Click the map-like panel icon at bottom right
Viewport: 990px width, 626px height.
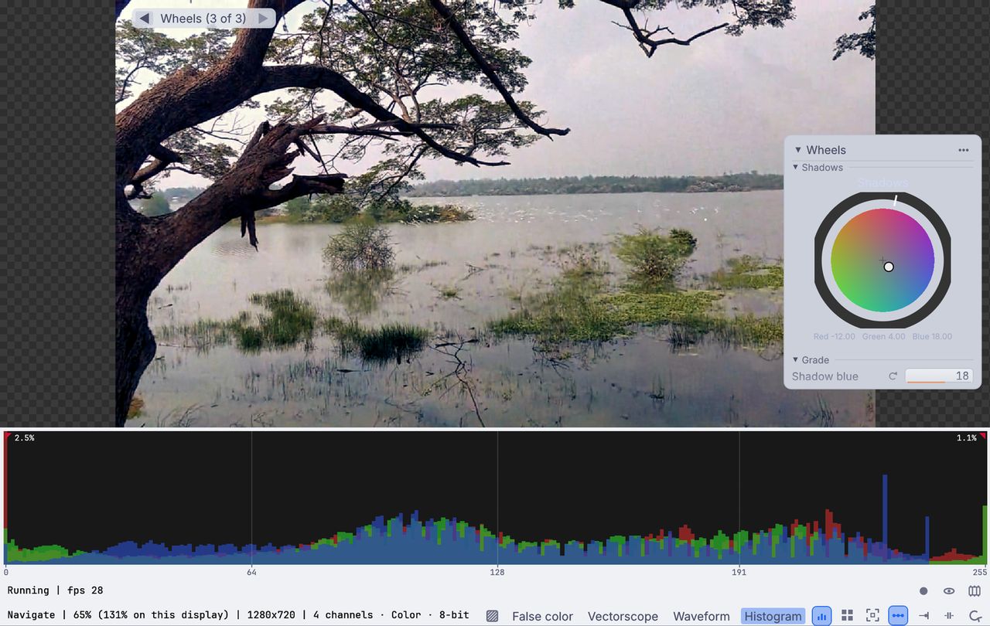pos(975,591)
